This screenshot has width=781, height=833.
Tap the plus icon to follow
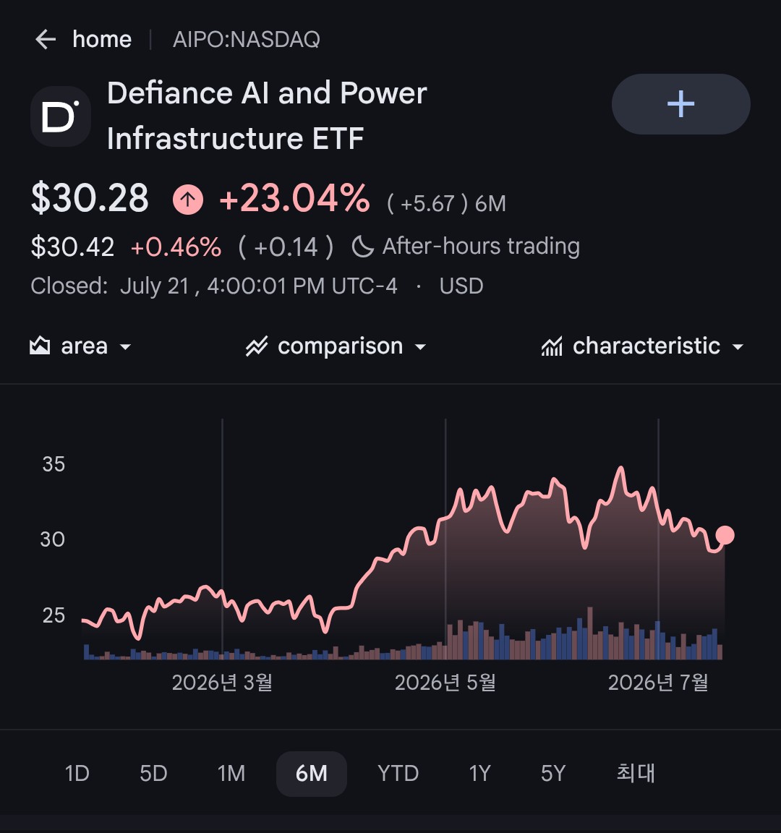point(680,103)
